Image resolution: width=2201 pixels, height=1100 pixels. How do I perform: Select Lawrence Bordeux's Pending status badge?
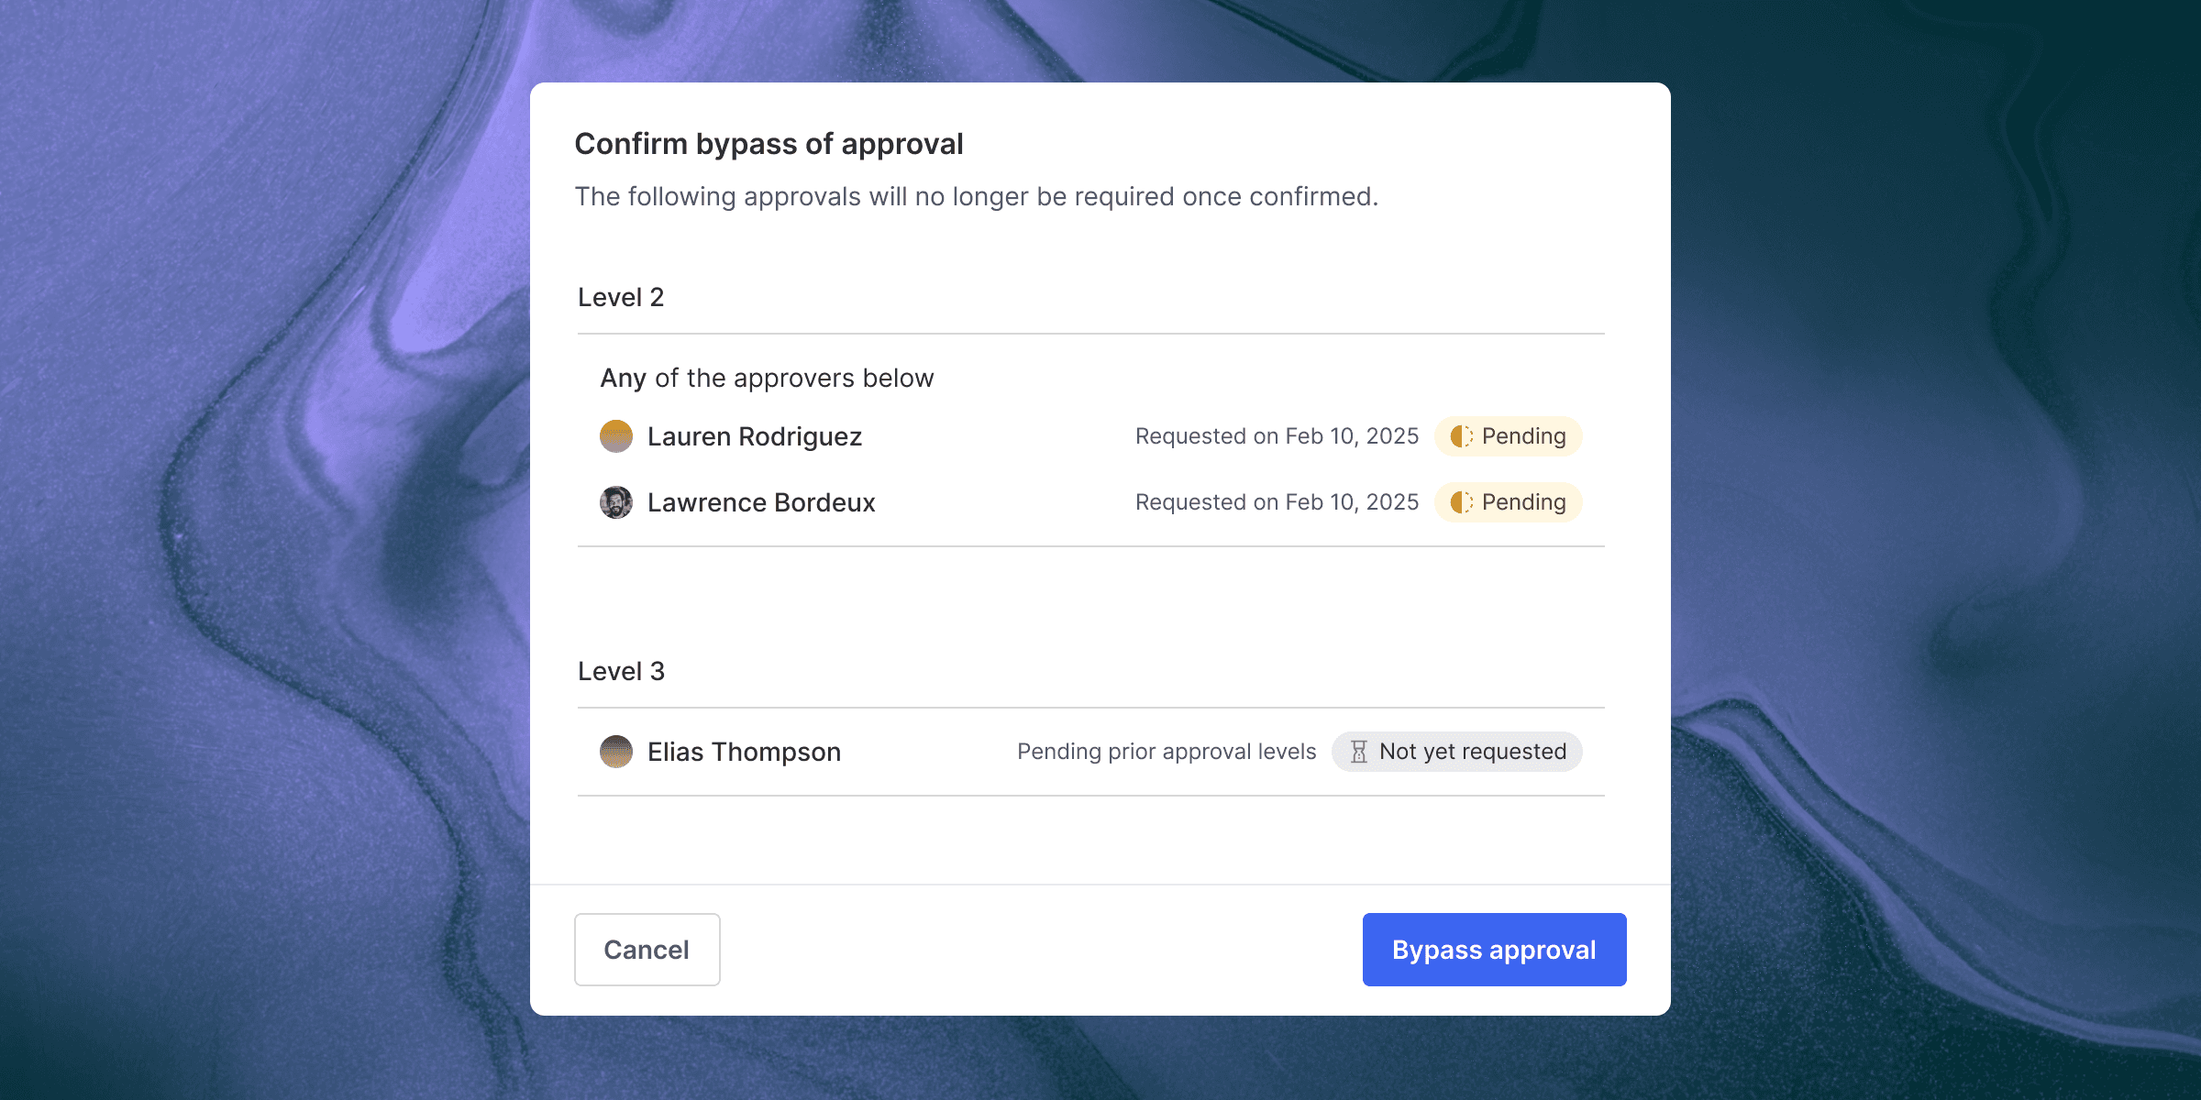tap(1509, 502)
